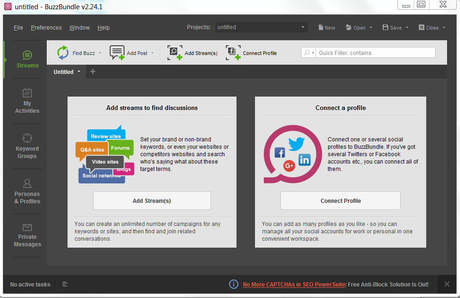This screenshot has height=298, width=460.
Task: Click the BuzzBundle app icon in title bar
Action: coord(8,6)
